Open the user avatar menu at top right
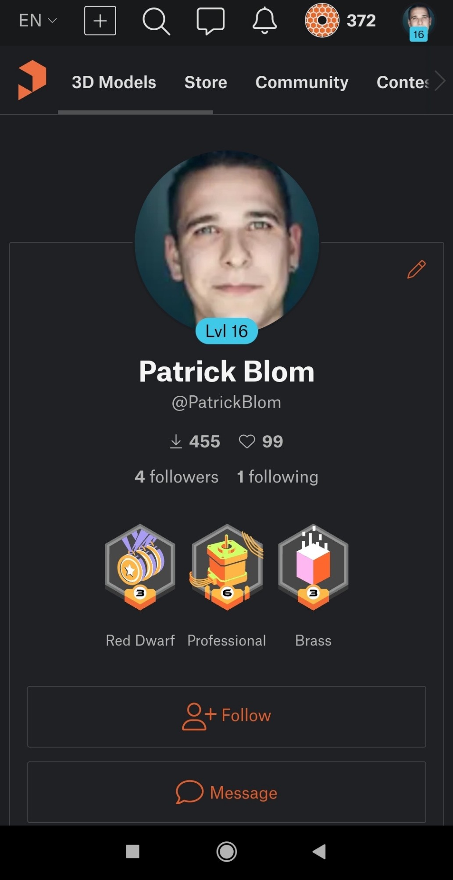This screenshot has width=453, height=880. (x=418, y=22)
